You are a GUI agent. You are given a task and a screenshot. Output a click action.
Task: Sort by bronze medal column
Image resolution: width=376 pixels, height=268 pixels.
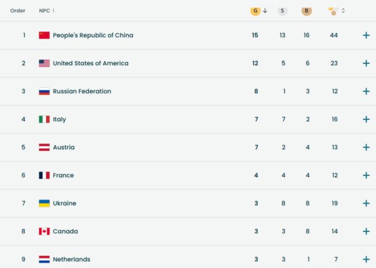click(x=306, y=11)
